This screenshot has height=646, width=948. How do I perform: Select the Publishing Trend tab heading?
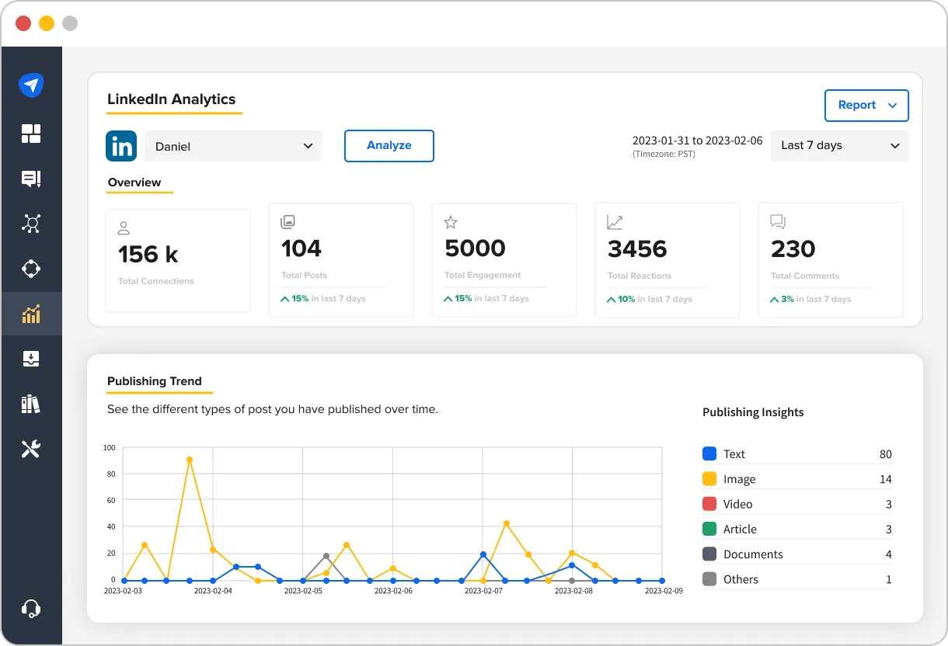coord(153,381)
